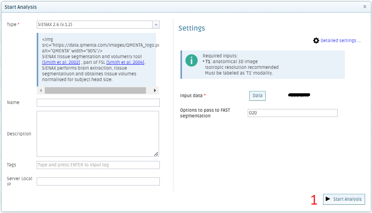This screenshot has width=372, height=213.
Task: Click the 'Tags' label
Action: pyautogui.click(x=11, y=165)
